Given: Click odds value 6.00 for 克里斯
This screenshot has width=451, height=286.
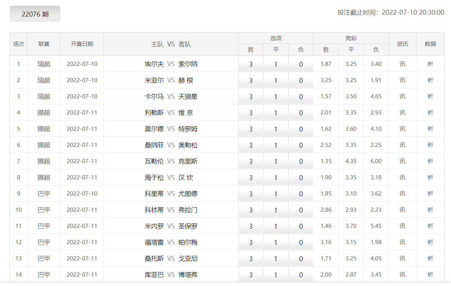Looking at the screenshot, I should 376,161.
